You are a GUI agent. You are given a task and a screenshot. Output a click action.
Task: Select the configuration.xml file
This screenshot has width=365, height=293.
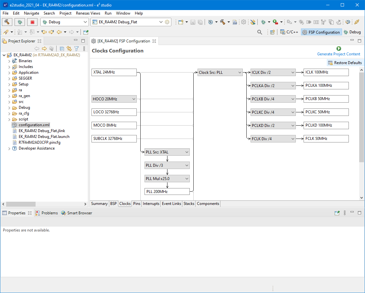click(x=34, y=125)
